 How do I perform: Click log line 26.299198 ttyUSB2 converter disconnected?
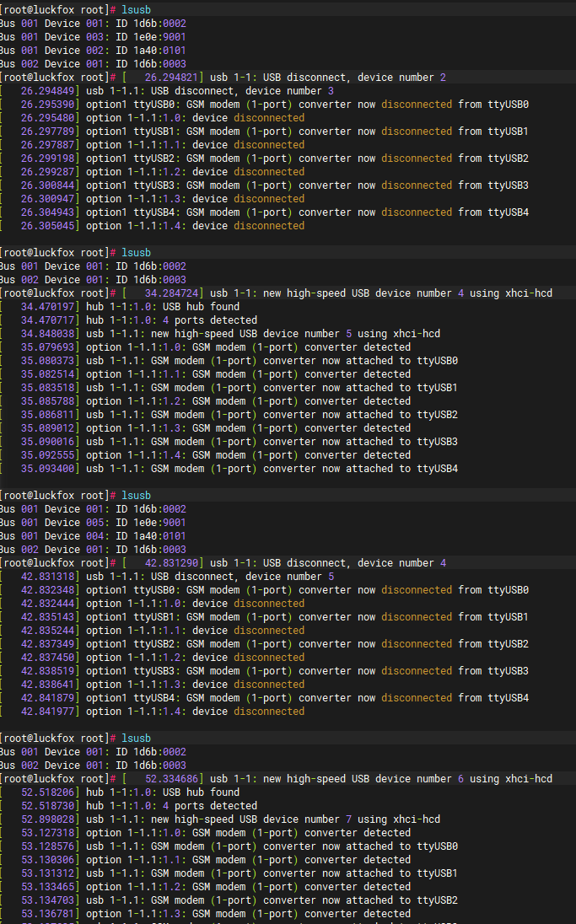click(x=265, y=158)
